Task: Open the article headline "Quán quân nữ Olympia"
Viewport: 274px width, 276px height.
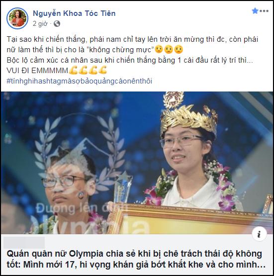Action: click(136, 259)
